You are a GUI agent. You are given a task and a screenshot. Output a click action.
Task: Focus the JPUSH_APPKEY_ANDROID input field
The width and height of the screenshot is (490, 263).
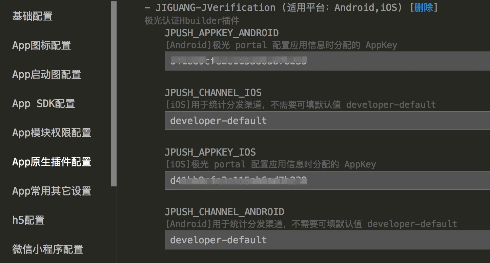pyautogui.click(x=327, y=61)
